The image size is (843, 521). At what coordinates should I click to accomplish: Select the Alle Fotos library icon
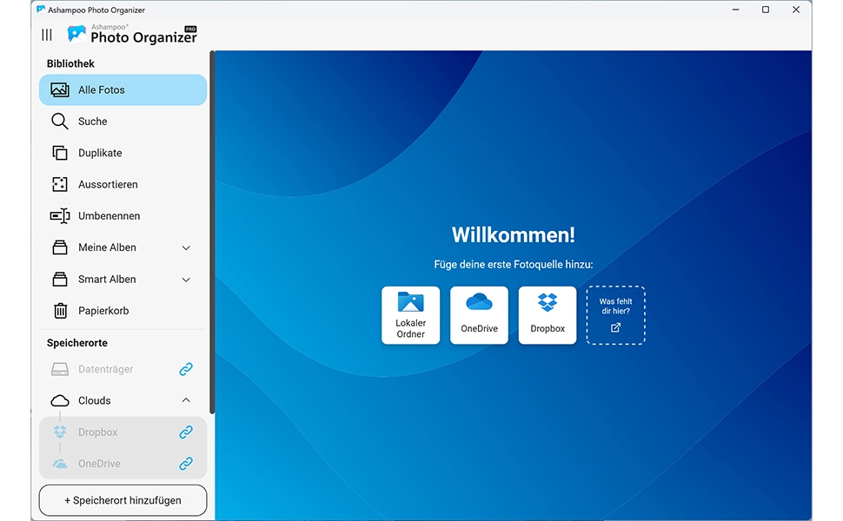pyautogui.click(x=60, y=89)
